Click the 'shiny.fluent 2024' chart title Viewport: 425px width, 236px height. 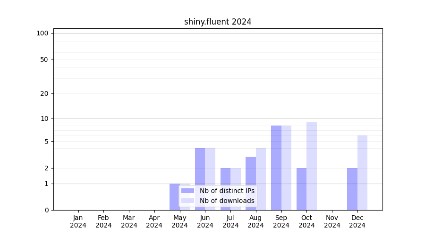218,22
